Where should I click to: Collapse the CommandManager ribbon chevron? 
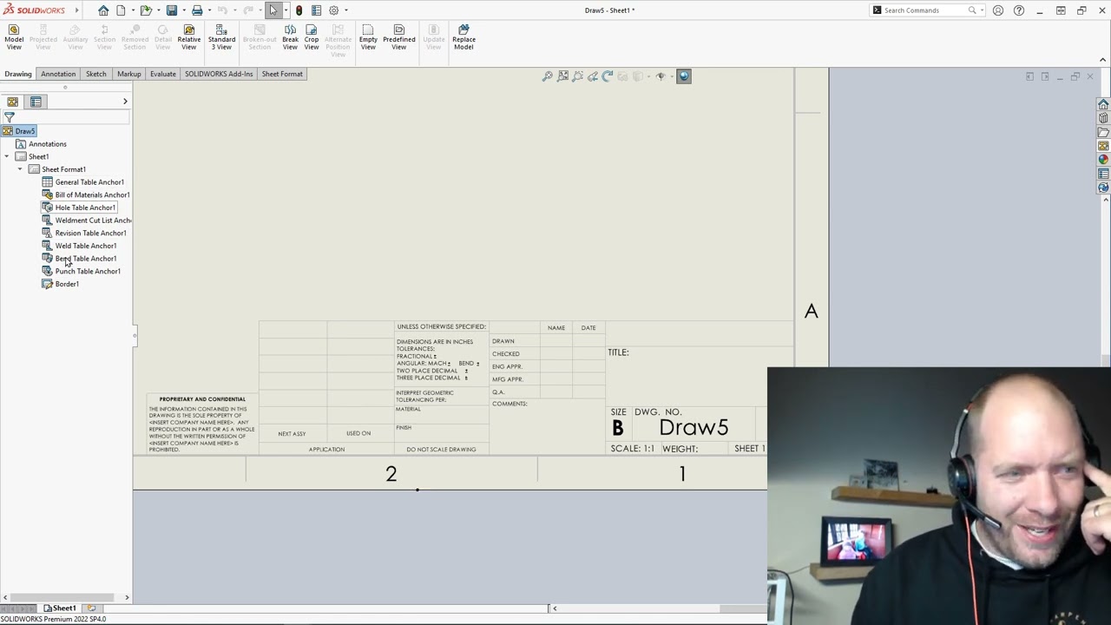pos(1103,60)
